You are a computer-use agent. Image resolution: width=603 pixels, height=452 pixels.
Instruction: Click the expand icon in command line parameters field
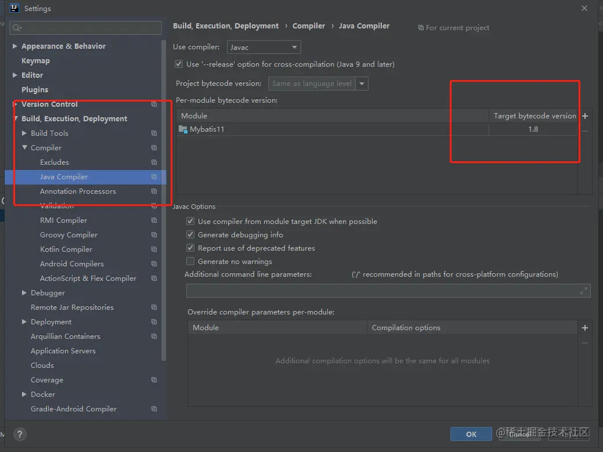584,291
